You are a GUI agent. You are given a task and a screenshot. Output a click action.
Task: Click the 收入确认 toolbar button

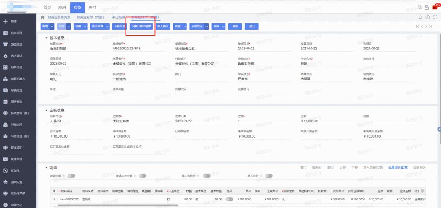click(162, 27)
